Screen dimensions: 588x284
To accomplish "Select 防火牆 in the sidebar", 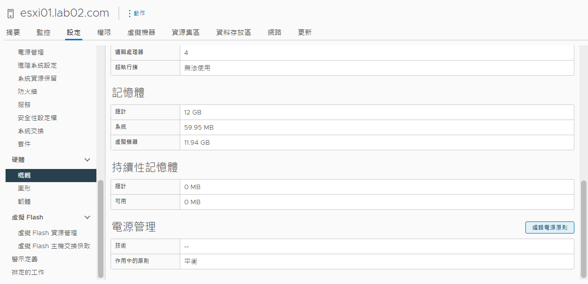I will pyautogui.click(x=27, y=92).
